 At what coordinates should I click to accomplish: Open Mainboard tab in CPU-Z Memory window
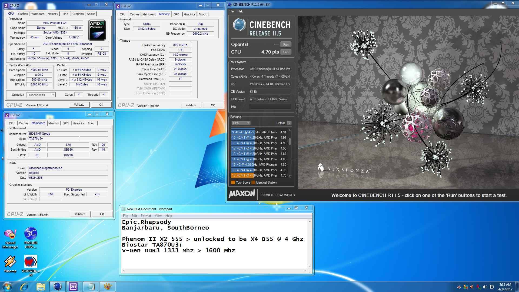(x=149, y=14)
